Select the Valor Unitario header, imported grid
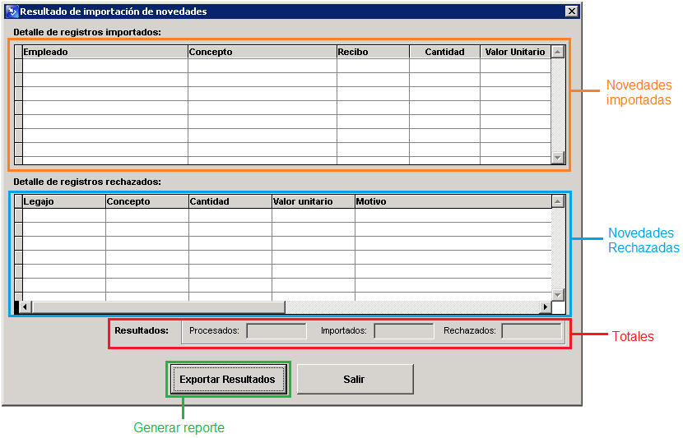 pyautogui.click(x=515, y=52)
